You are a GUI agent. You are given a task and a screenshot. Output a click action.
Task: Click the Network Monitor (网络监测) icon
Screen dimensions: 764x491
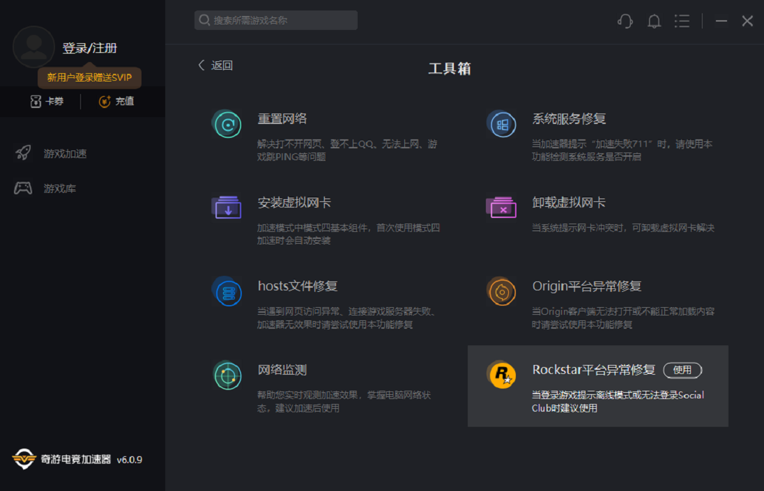click(227, 375)
